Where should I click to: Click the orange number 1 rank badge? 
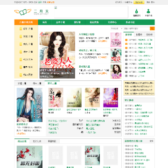(126, 40)
